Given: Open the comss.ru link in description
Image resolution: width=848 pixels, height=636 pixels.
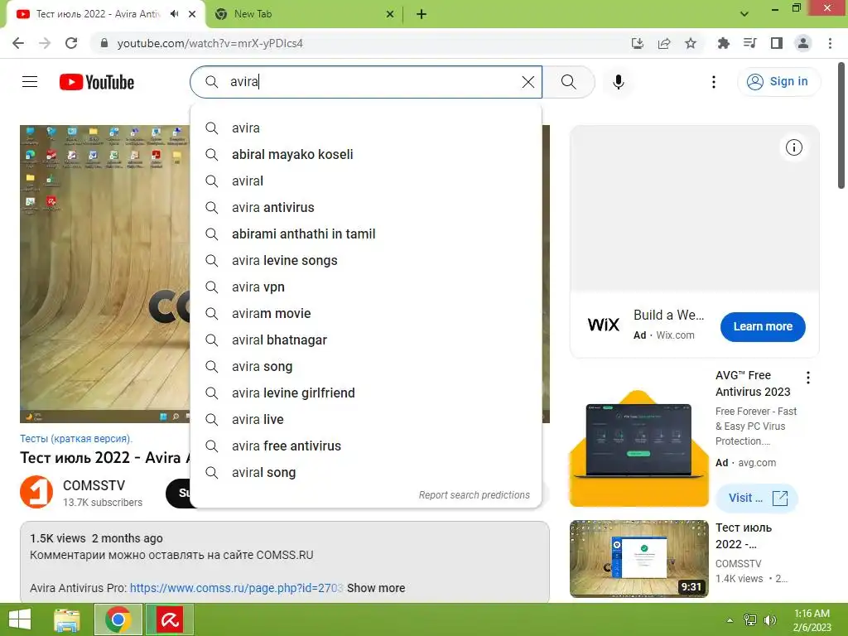Looking at the screenshot, I should click(236, 588).
